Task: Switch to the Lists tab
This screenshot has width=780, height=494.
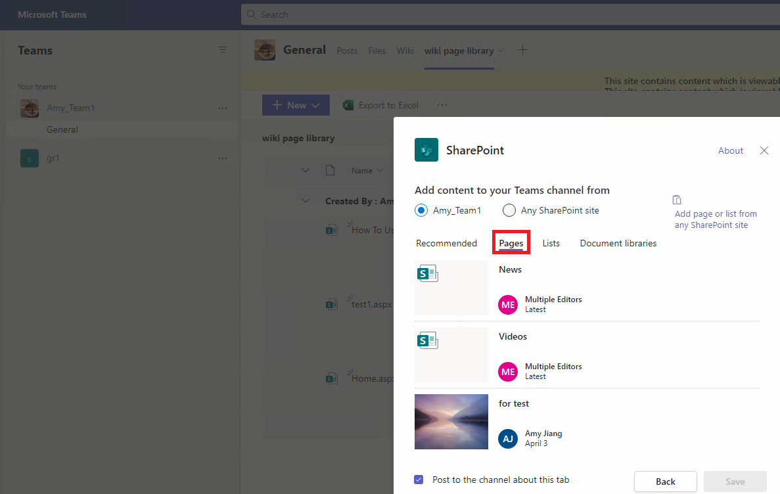Action: pos(551,243)
